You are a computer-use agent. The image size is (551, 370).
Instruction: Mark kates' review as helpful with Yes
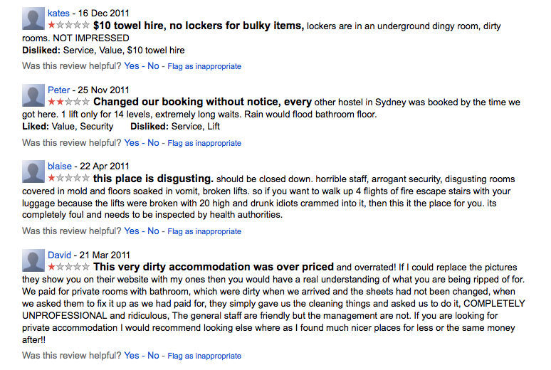[x=132, y=66]
